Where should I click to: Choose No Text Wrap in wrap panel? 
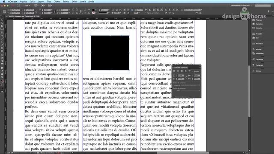click(174, 71)
